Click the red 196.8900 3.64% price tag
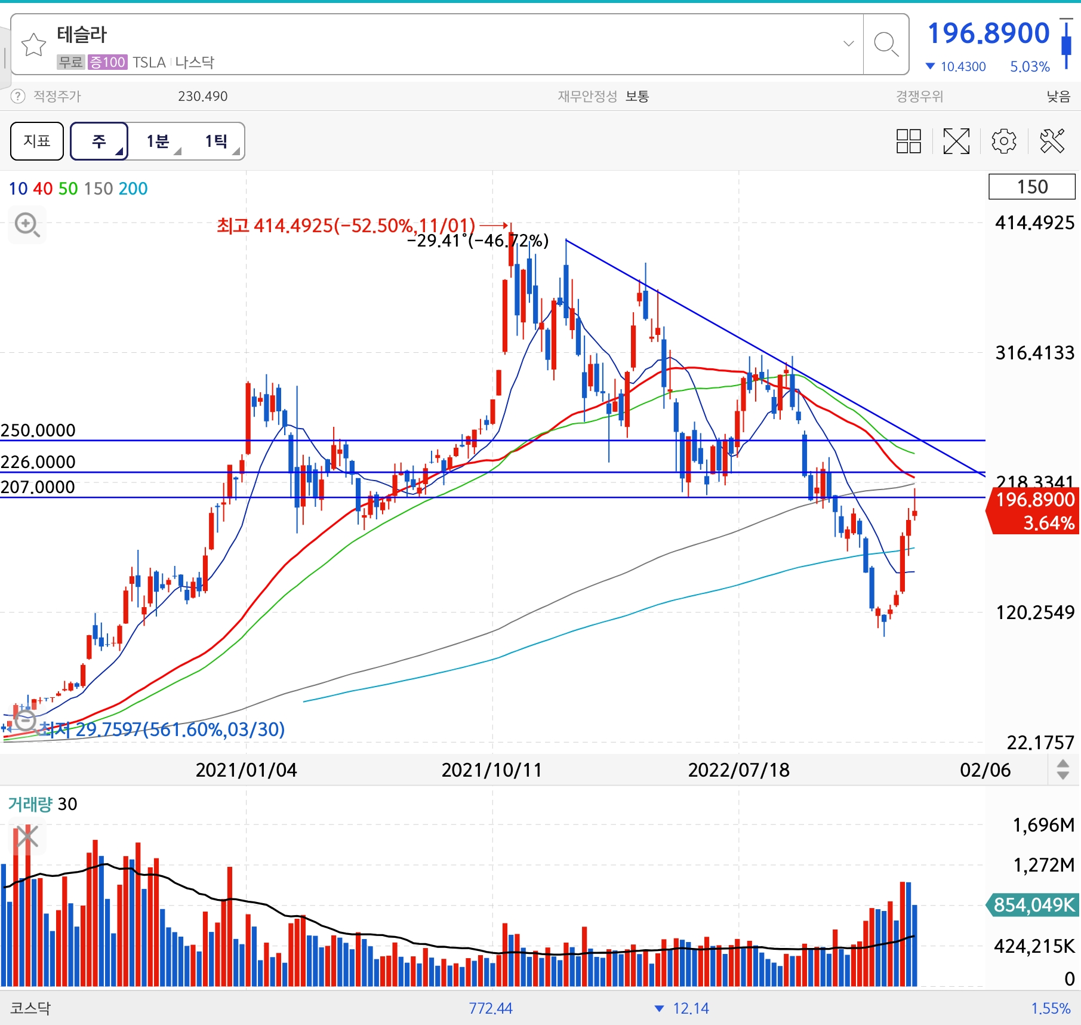The image size is (1081, 1025). pos(1034,511)
